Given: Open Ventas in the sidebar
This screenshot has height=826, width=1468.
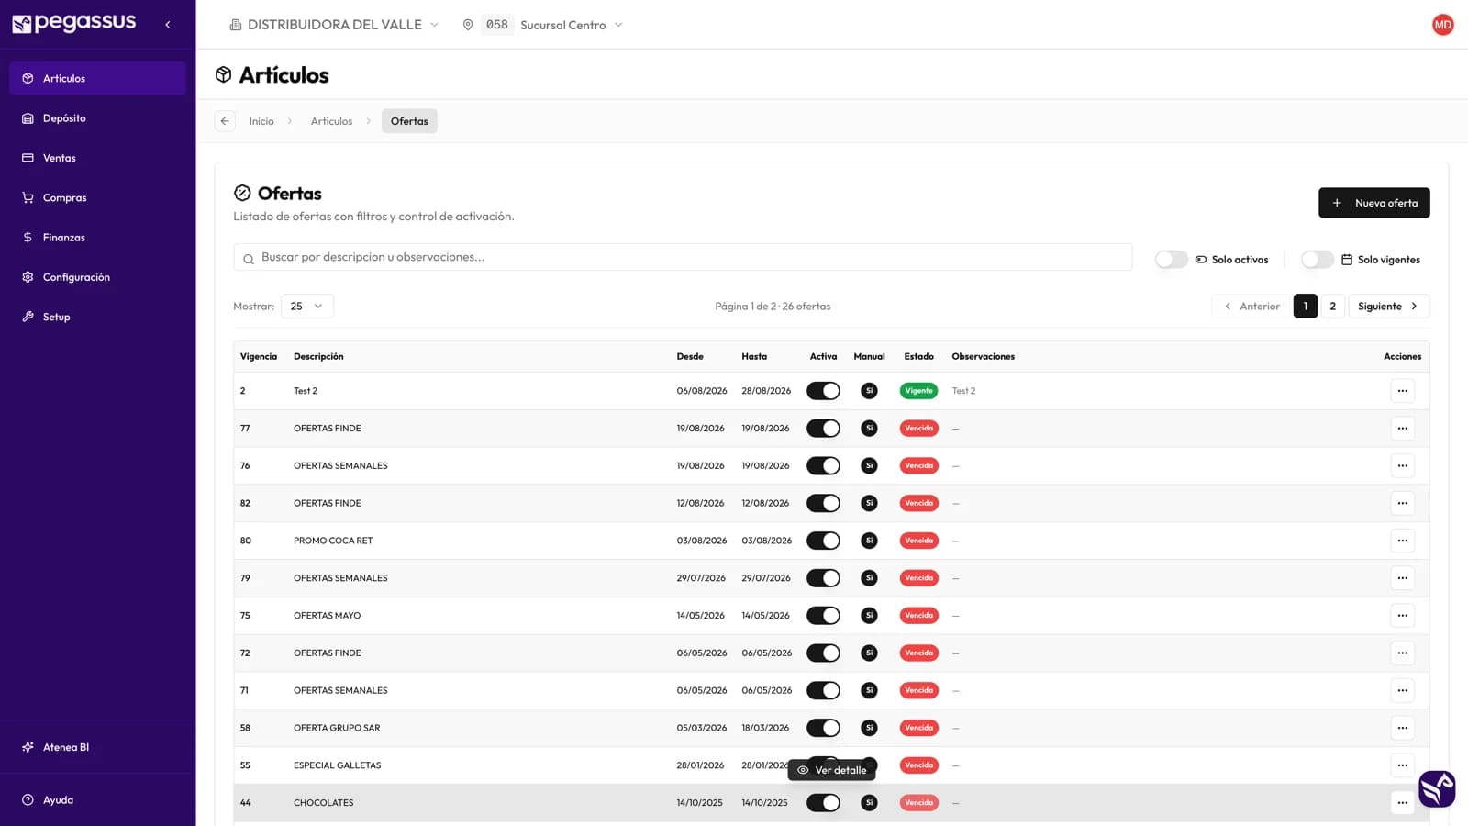Looking at the screenshot, I should pyautogui.click(x=97, y=158).
